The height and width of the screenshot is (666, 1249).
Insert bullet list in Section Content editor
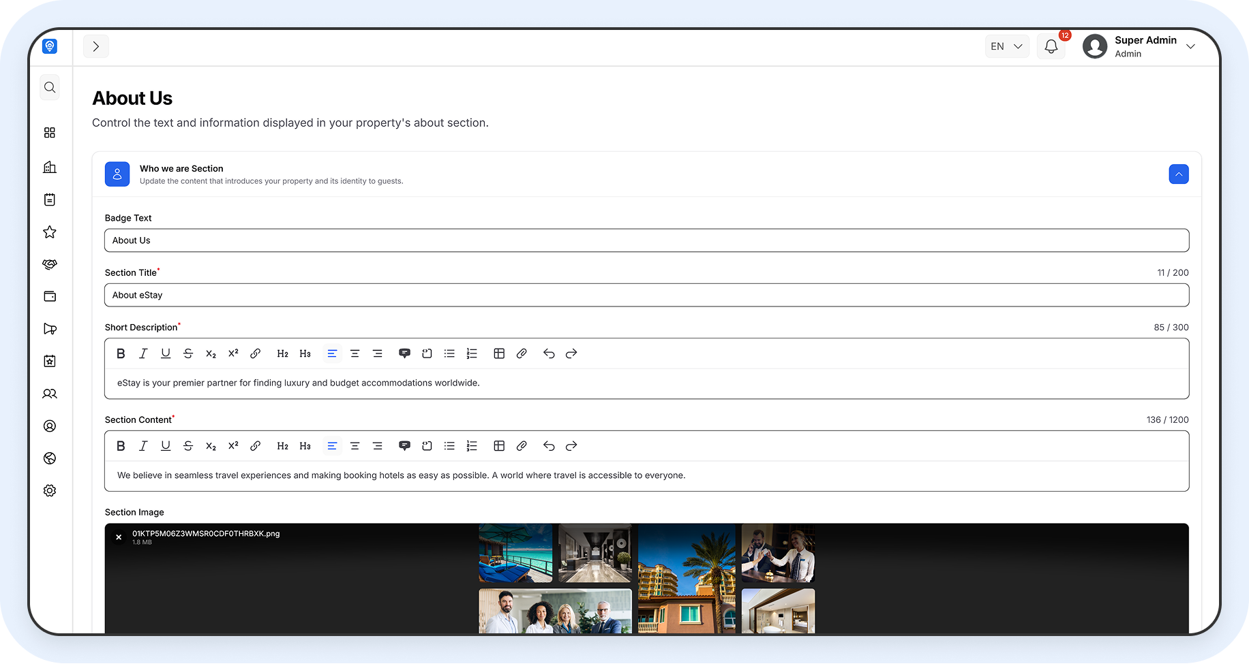[449, 446]
